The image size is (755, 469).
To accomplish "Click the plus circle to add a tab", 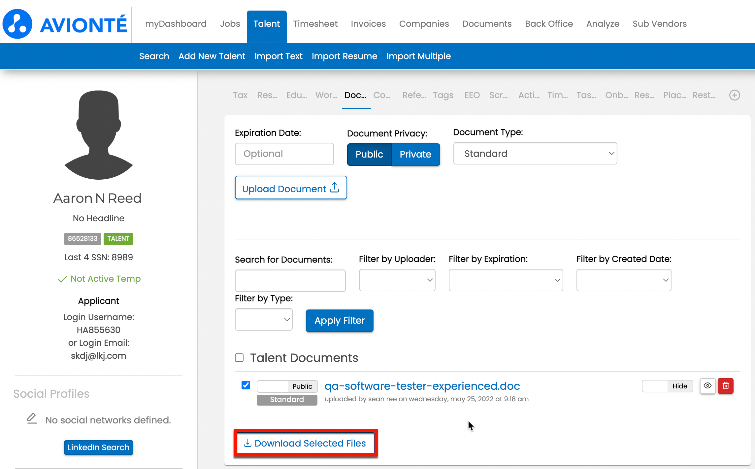I will (x=734, y=95).
